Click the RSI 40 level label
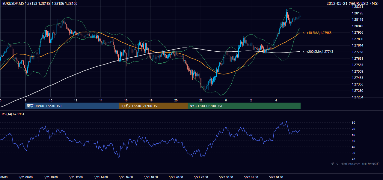The height and width of the screenshot is (180, 383). tap(354, 147)
